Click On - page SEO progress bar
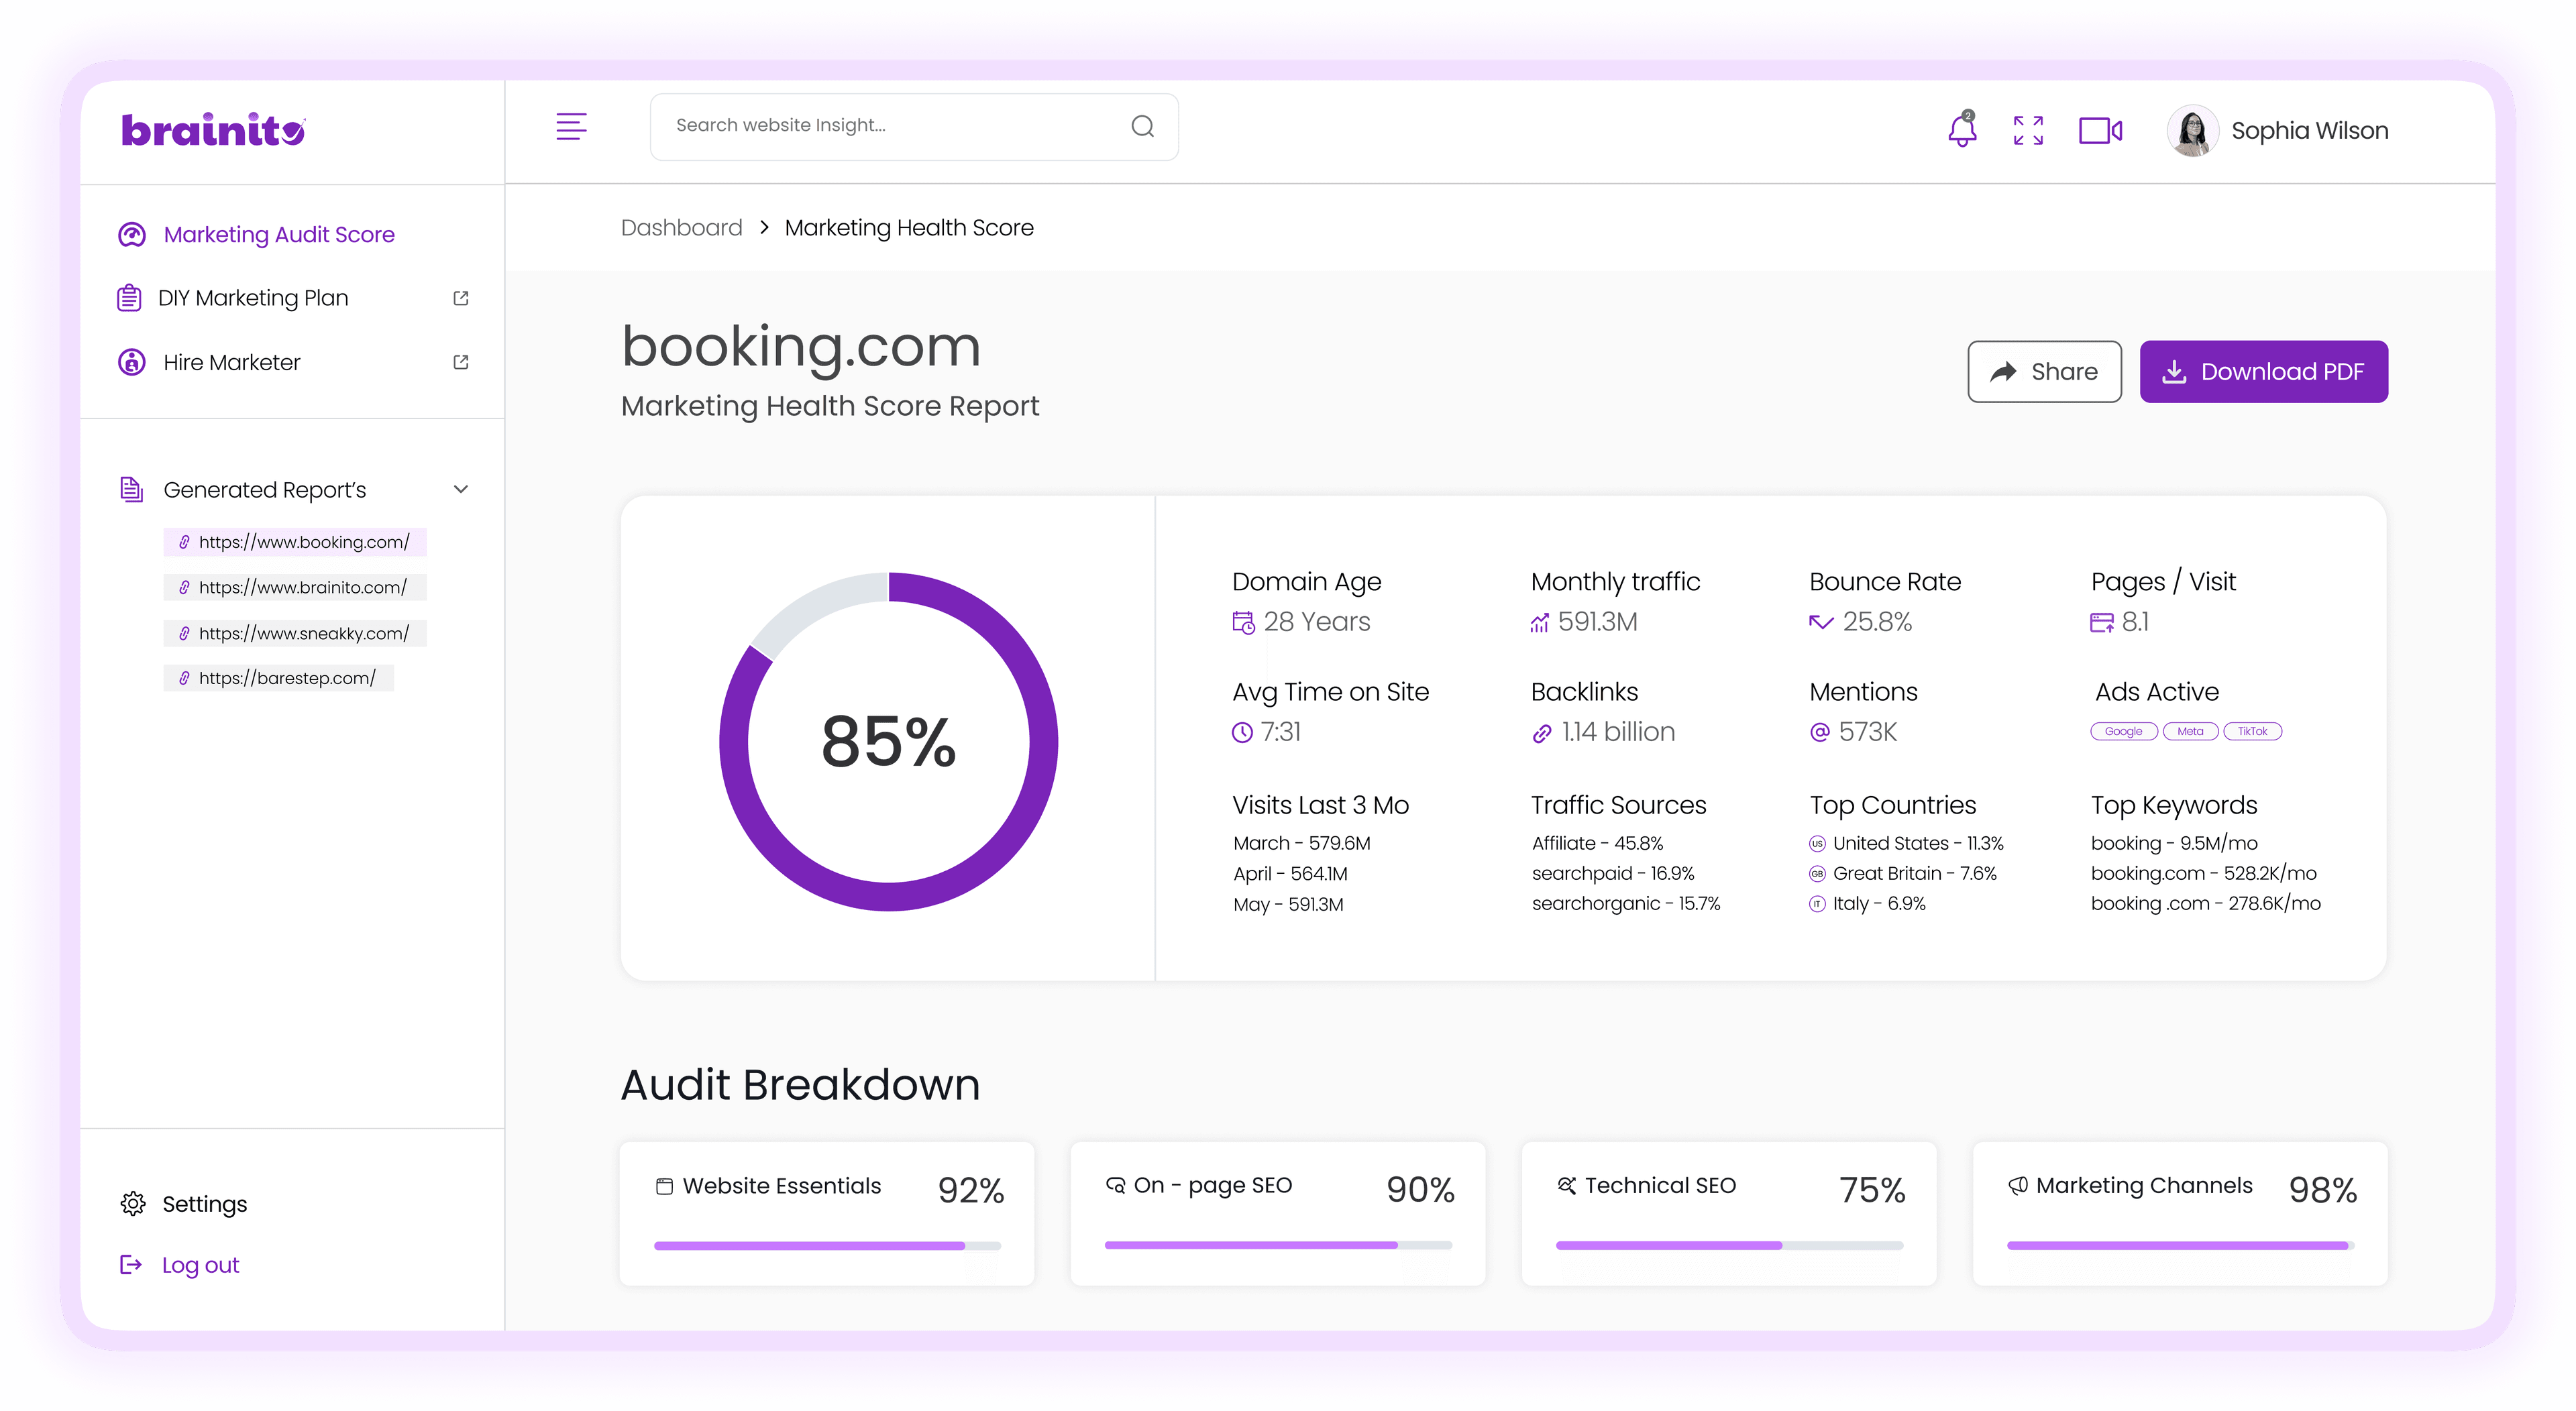Viewport: 2576px width, 1411px height. point(1278,1246)
